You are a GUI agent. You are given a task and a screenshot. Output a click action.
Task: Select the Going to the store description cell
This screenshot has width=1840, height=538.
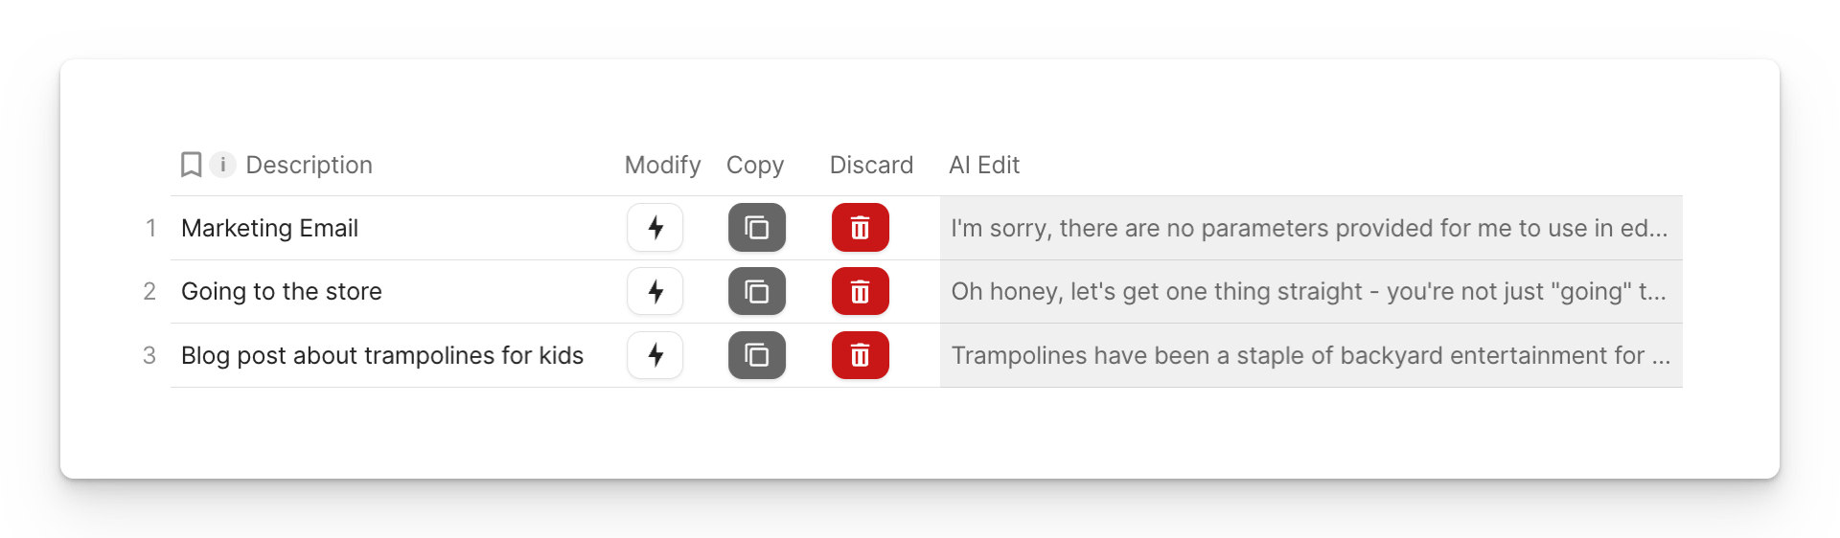[281, 291]
